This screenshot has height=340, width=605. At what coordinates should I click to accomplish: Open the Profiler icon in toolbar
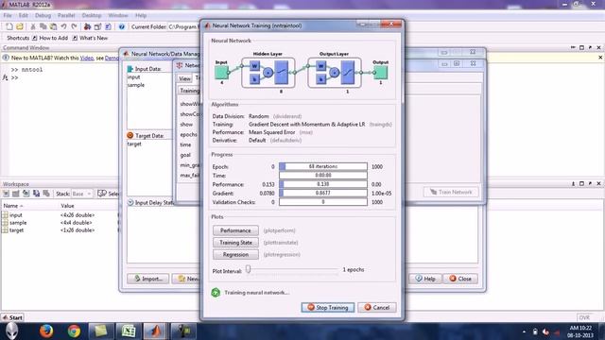[108, 26]
